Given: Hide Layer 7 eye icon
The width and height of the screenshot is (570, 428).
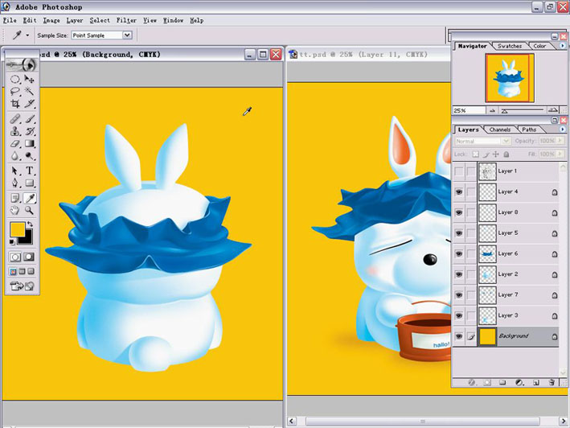Looking at the screenshot, I should click(x=459, y=295).
